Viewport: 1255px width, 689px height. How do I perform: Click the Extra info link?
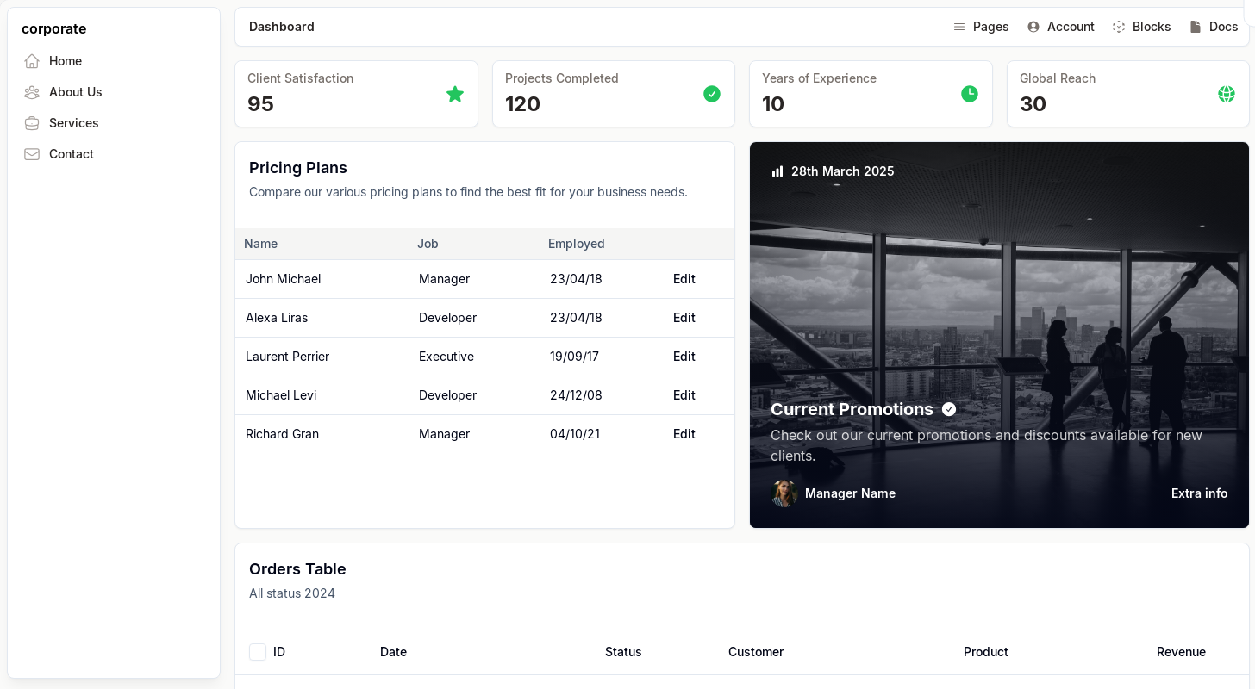1199,493
